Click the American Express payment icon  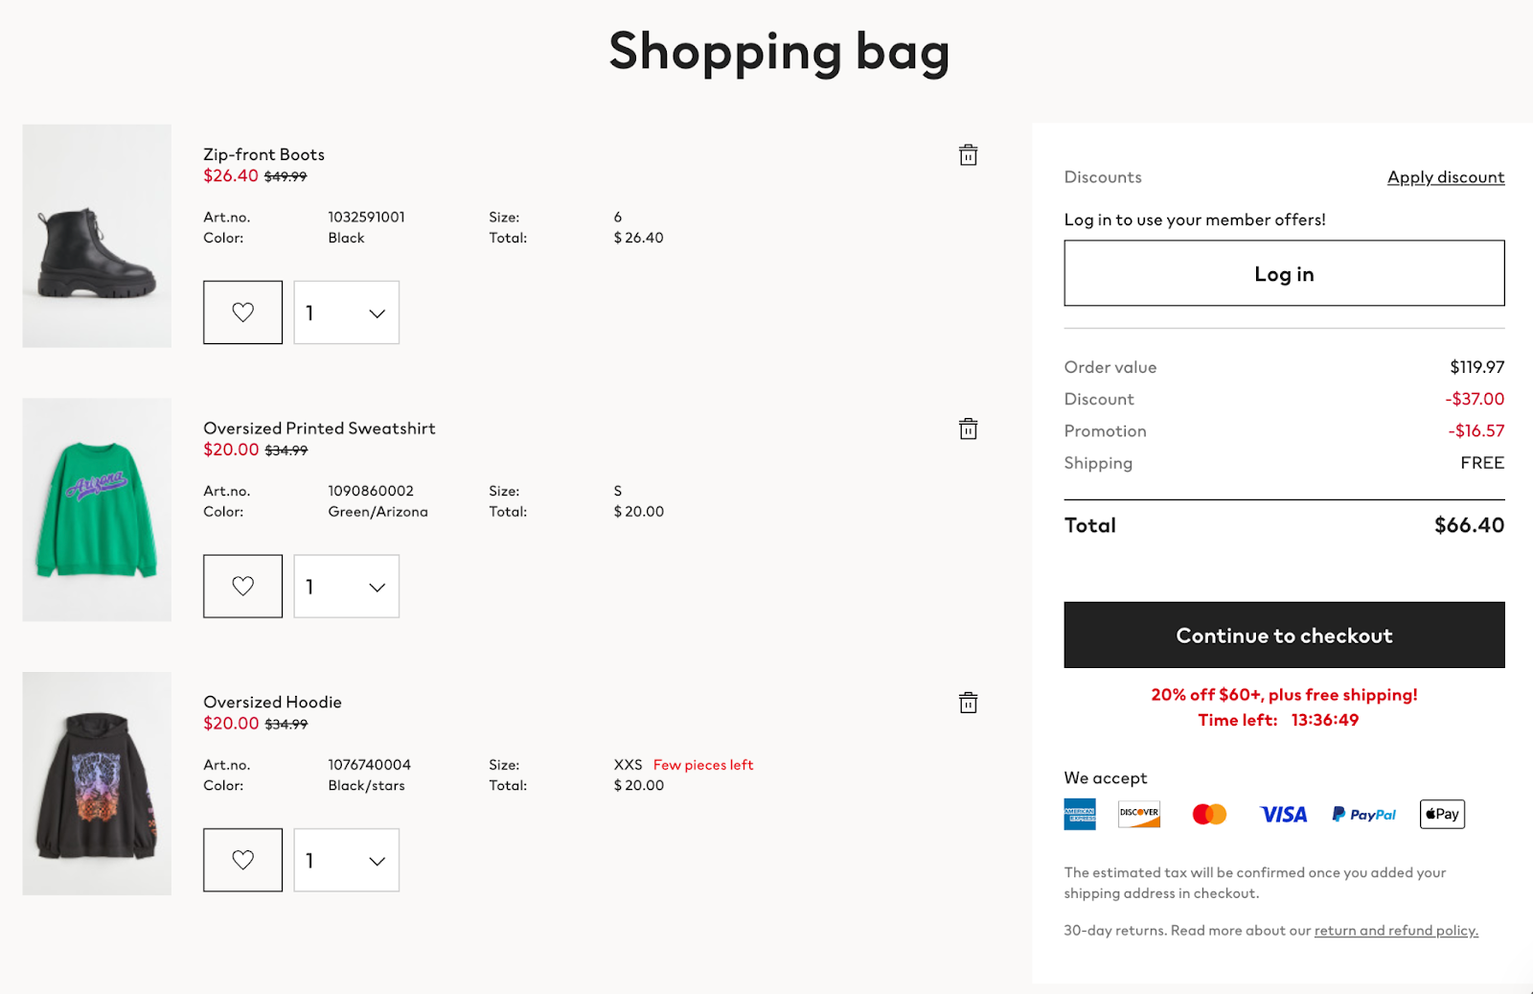(x=1080, y=814)
